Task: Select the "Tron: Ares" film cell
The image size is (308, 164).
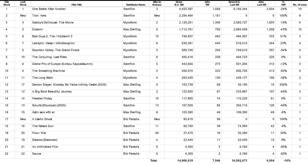Action: tap(39, 16)
